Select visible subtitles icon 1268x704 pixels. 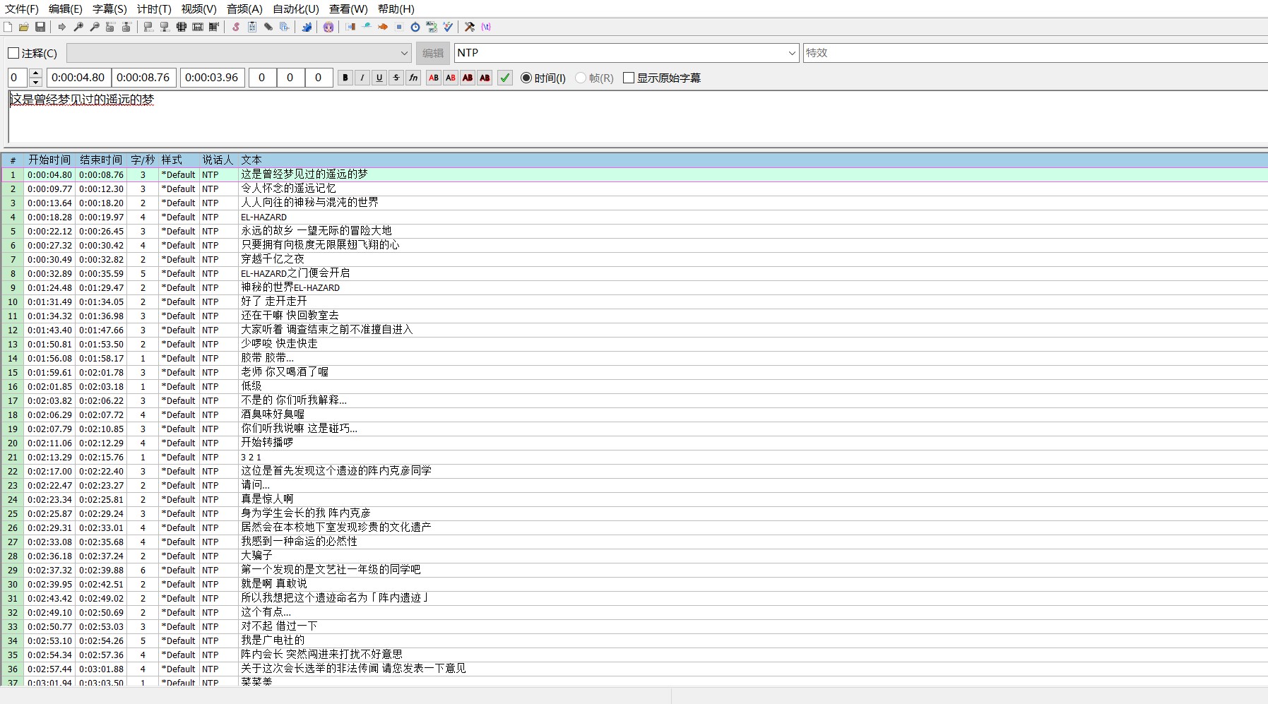tap(182, 27)
